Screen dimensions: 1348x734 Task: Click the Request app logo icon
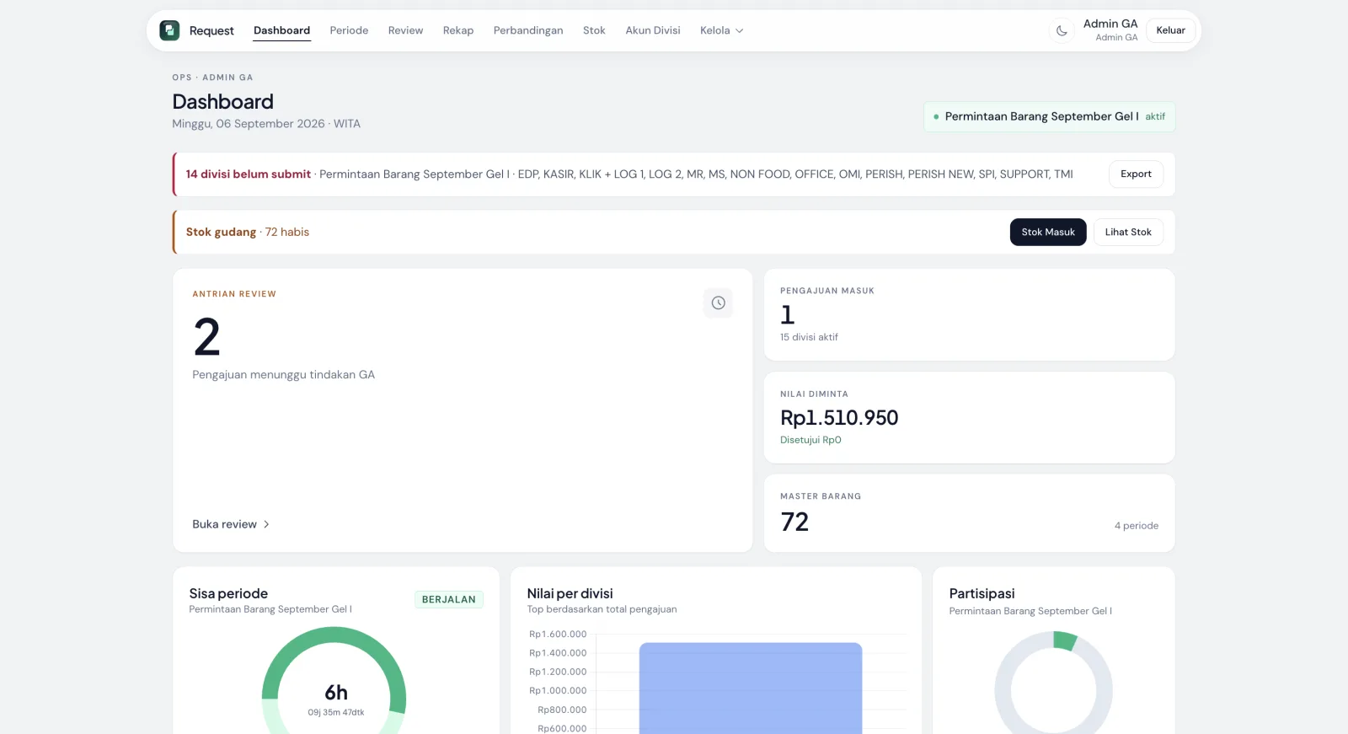[169, 30]
